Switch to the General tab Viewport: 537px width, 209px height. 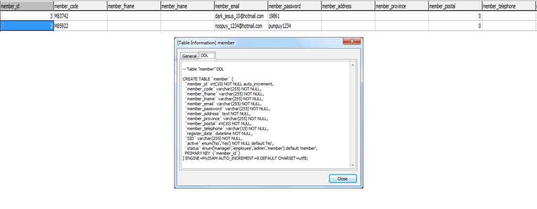pos(189,56)
